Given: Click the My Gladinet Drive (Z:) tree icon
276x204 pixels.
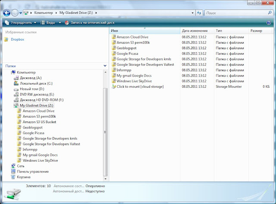Looking at the screenshot, I should pos(16,105).
